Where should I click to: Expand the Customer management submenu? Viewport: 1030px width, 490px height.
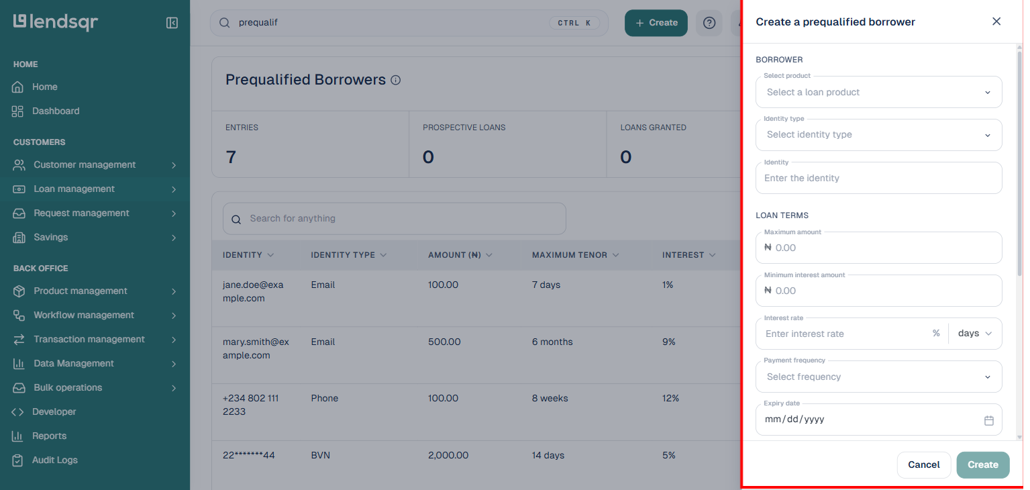pos(174,165)
